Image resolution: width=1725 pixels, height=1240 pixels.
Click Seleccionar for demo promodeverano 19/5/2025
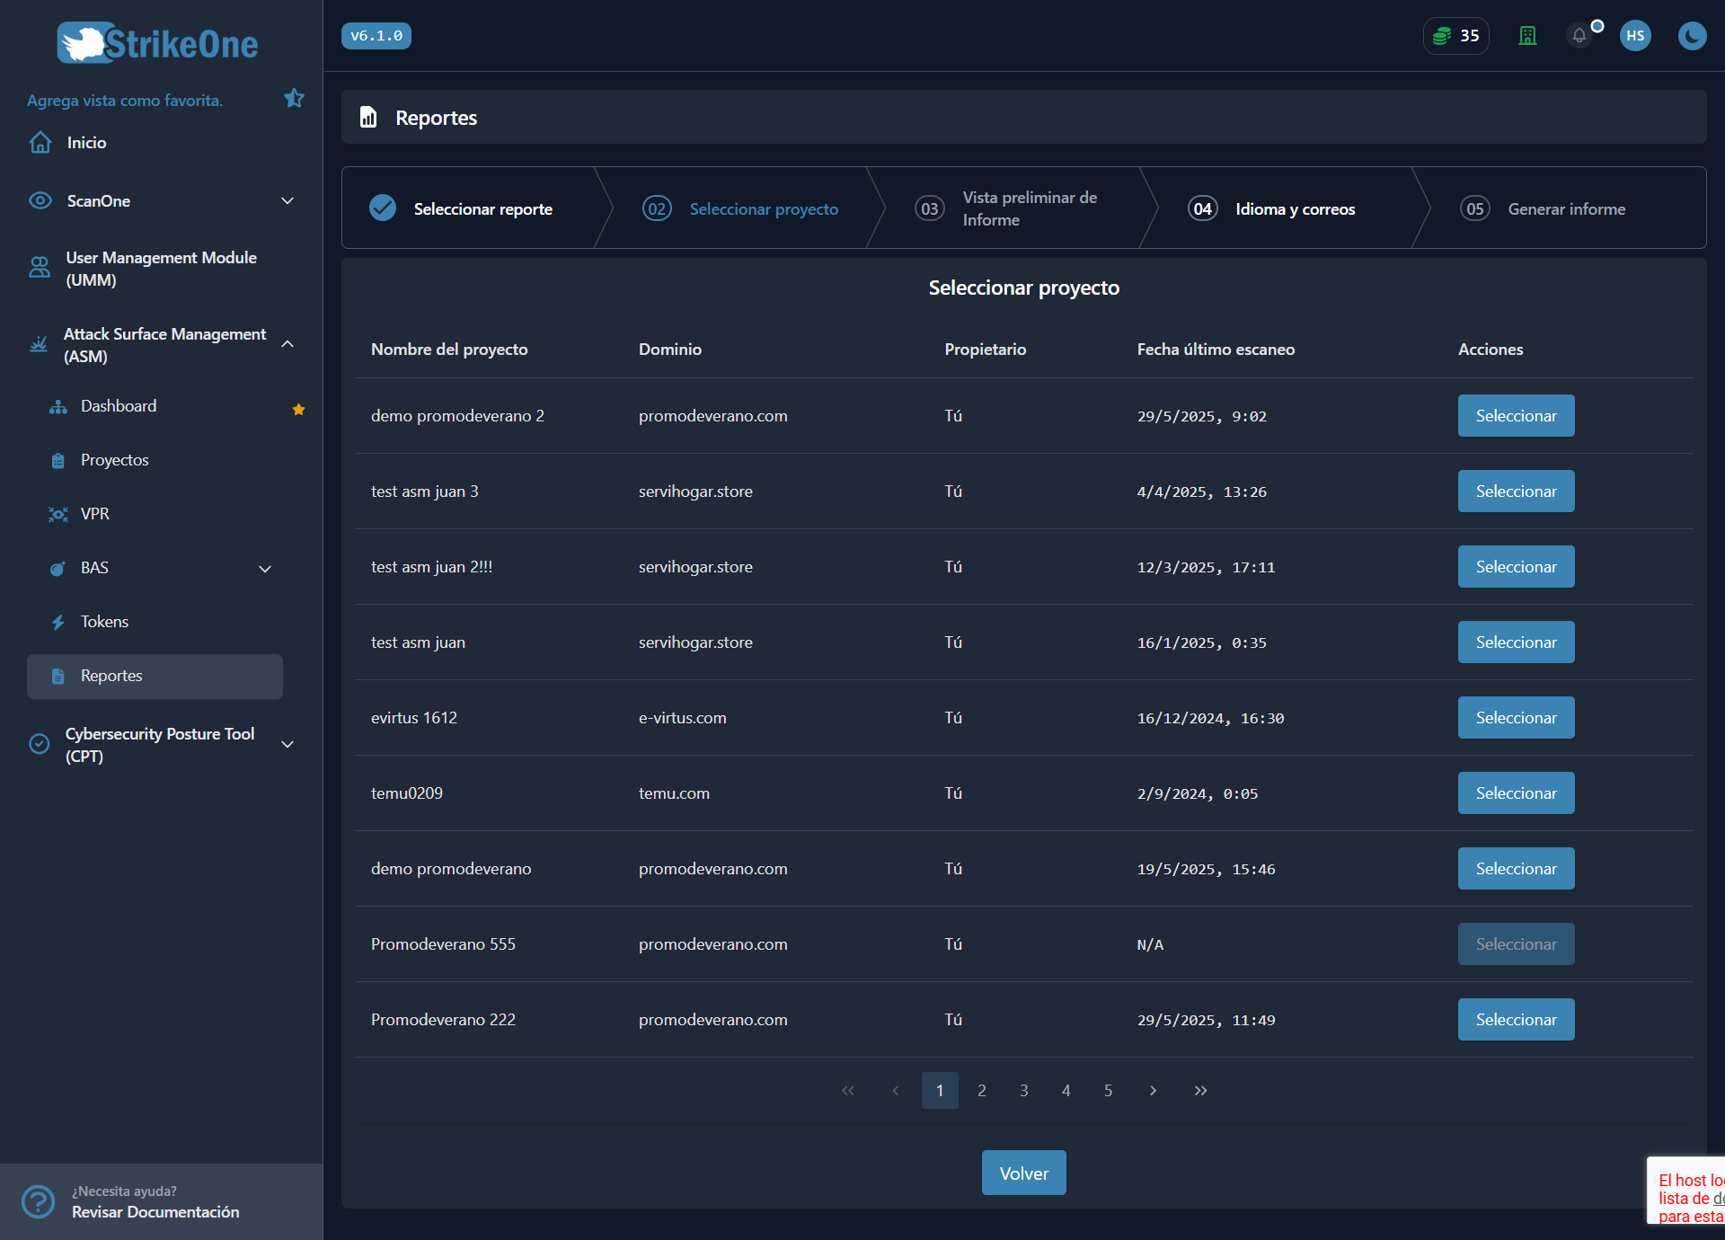click(x=1516, y=869)
